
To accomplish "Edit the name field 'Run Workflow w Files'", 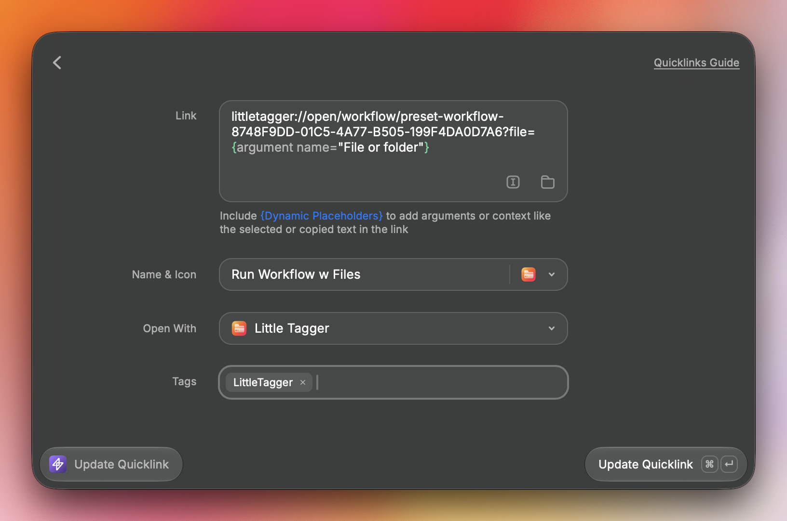I will click(x=365, y=274).
